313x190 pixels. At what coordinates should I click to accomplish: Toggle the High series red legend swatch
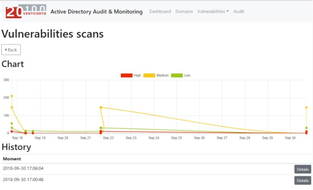click(126, 75)
